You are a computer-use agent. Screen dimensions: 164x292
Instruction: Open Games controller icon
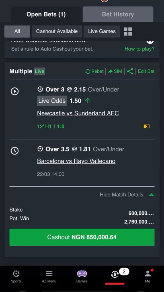pyautogui.click(x=82, y=273)
